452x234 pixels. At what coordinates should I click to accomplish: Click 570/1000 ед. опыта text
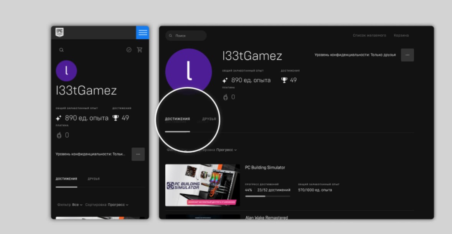click(x=315, y=190)
